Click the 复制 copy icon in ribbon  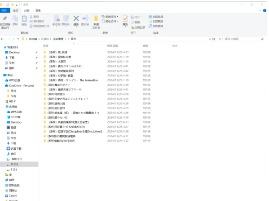click(15, 18)
